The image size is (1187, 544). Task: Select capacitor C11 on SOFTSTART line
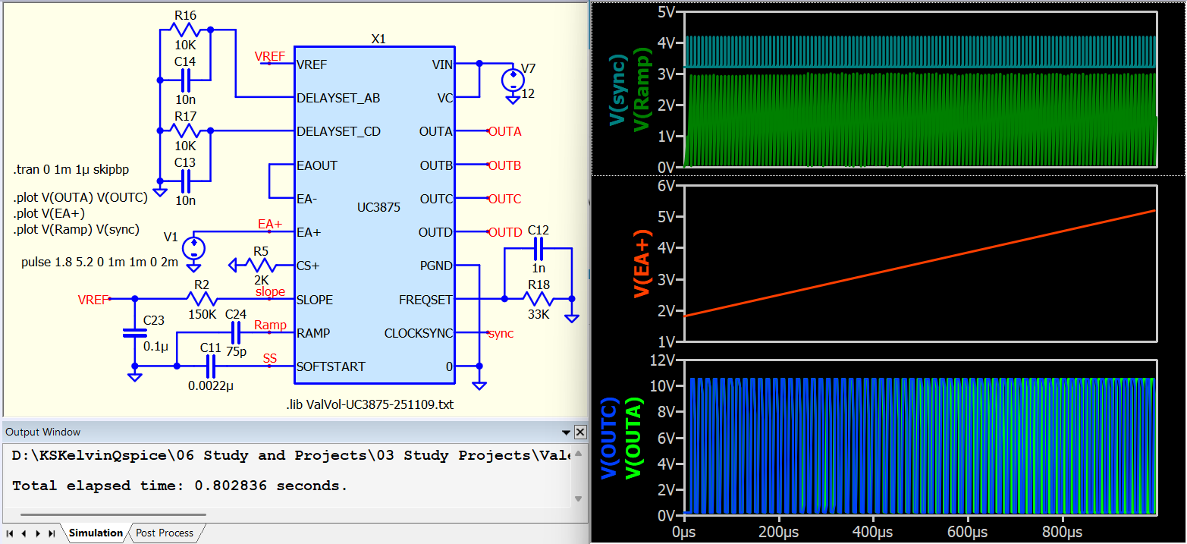point(211,366)
